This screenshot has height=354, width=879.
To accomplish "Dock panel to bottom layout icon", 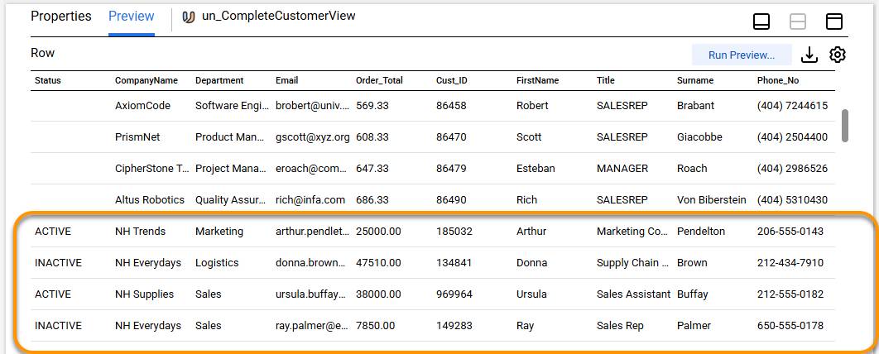I will [x=761, y=22].
